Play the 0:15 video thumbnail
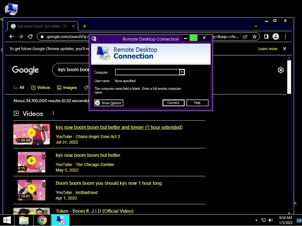 click(x=32, y=162)
